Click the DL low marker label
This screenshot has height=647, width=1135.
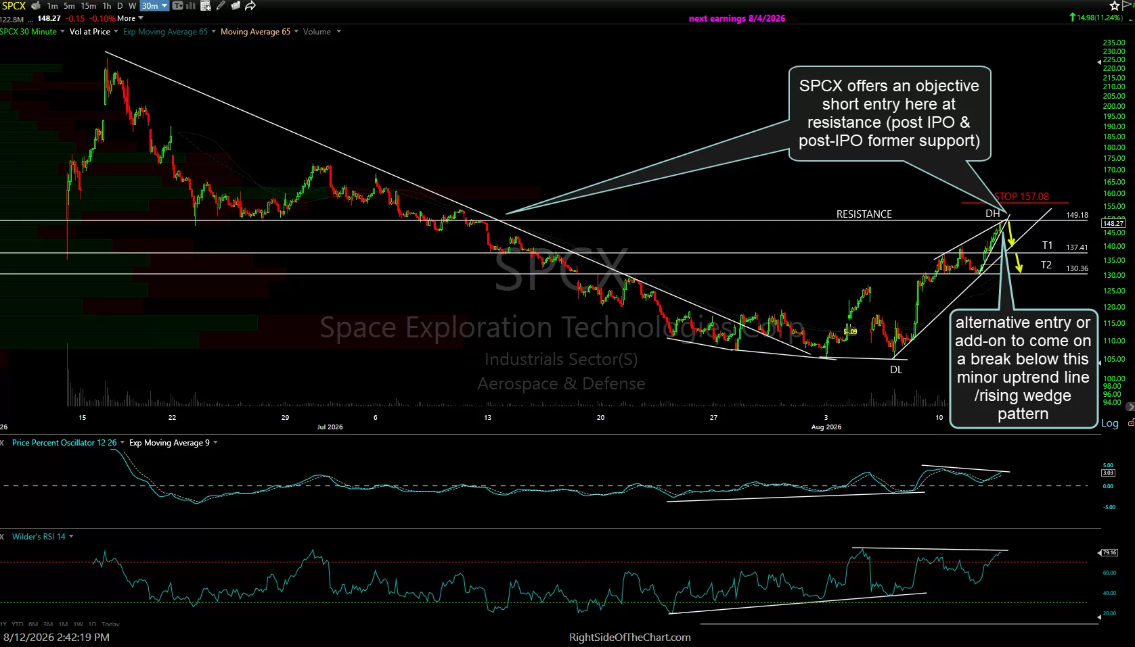tap(896, 370)
